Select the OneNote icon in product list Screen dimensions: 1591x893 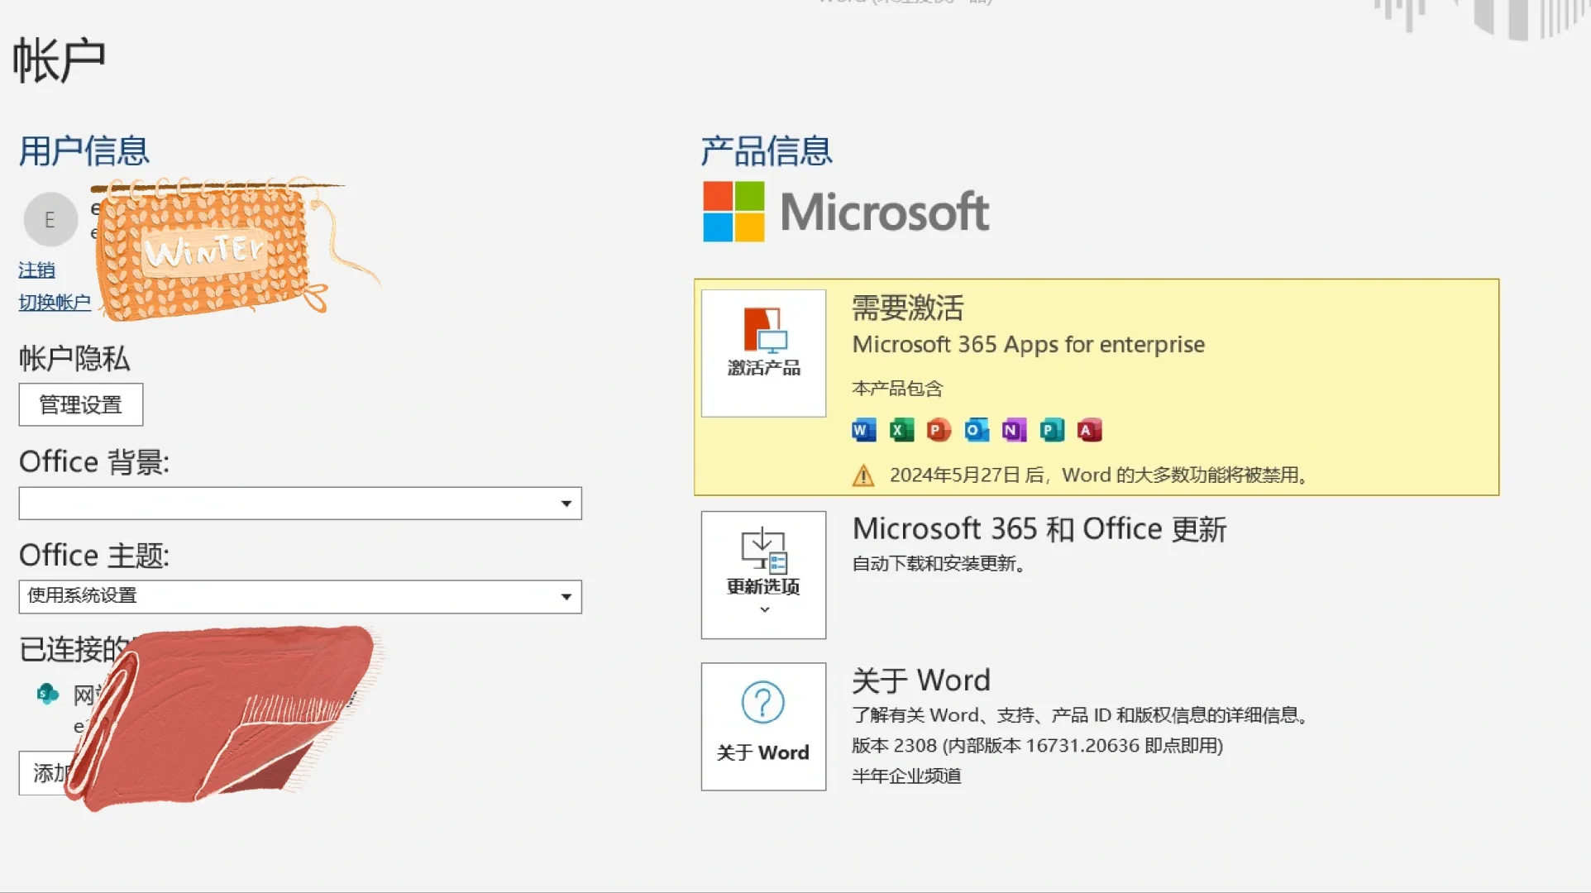tap(1012, 430)
